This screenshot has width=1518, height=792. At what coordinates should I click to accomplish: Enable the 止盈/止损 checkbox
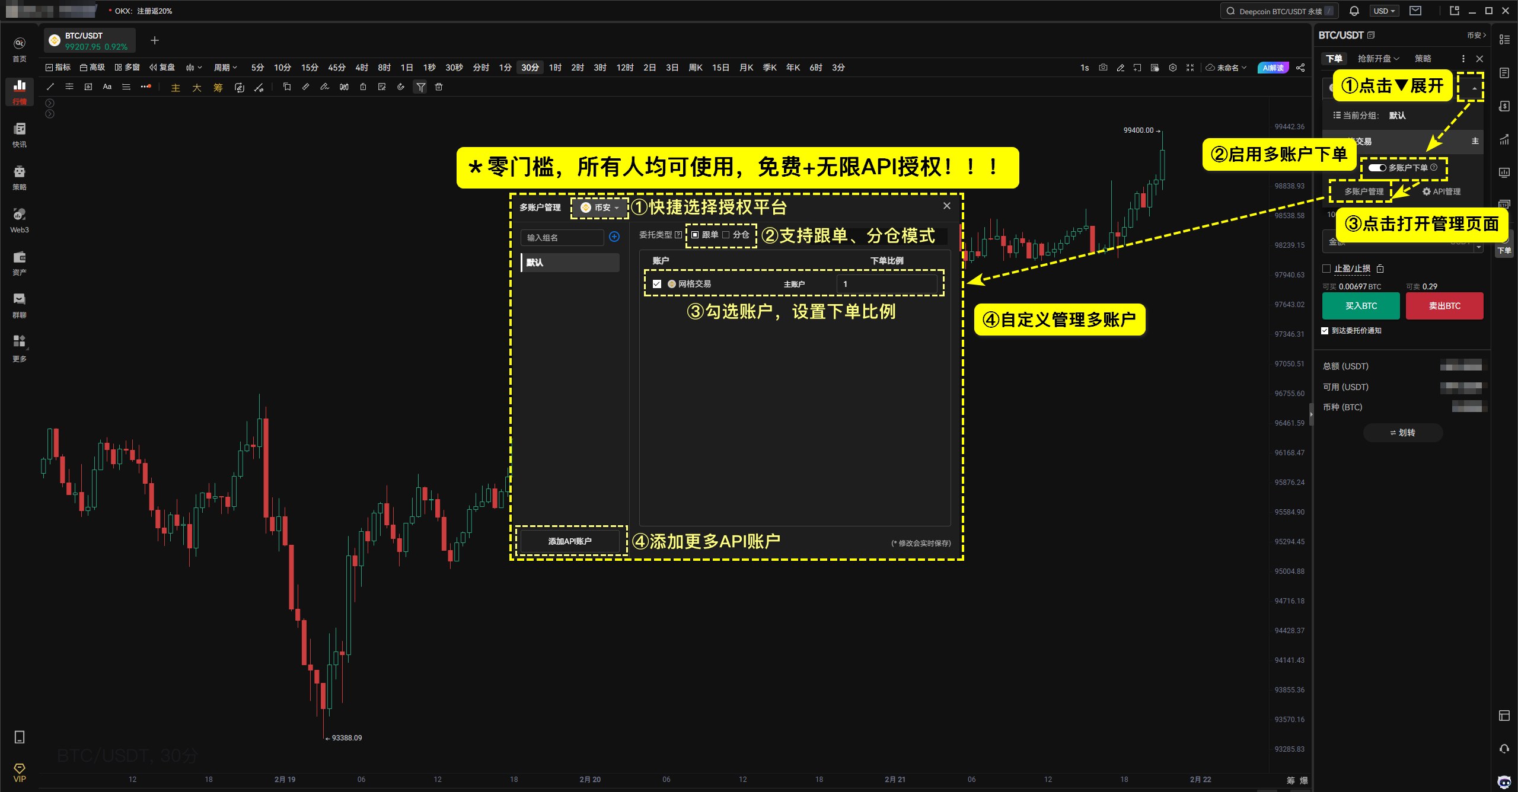tap(1326, 269)
